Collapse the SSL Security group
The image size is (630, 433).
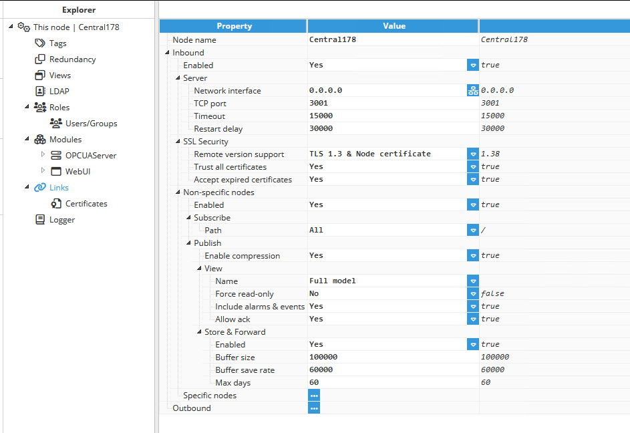pyautogui.click(x=178, y=141)
